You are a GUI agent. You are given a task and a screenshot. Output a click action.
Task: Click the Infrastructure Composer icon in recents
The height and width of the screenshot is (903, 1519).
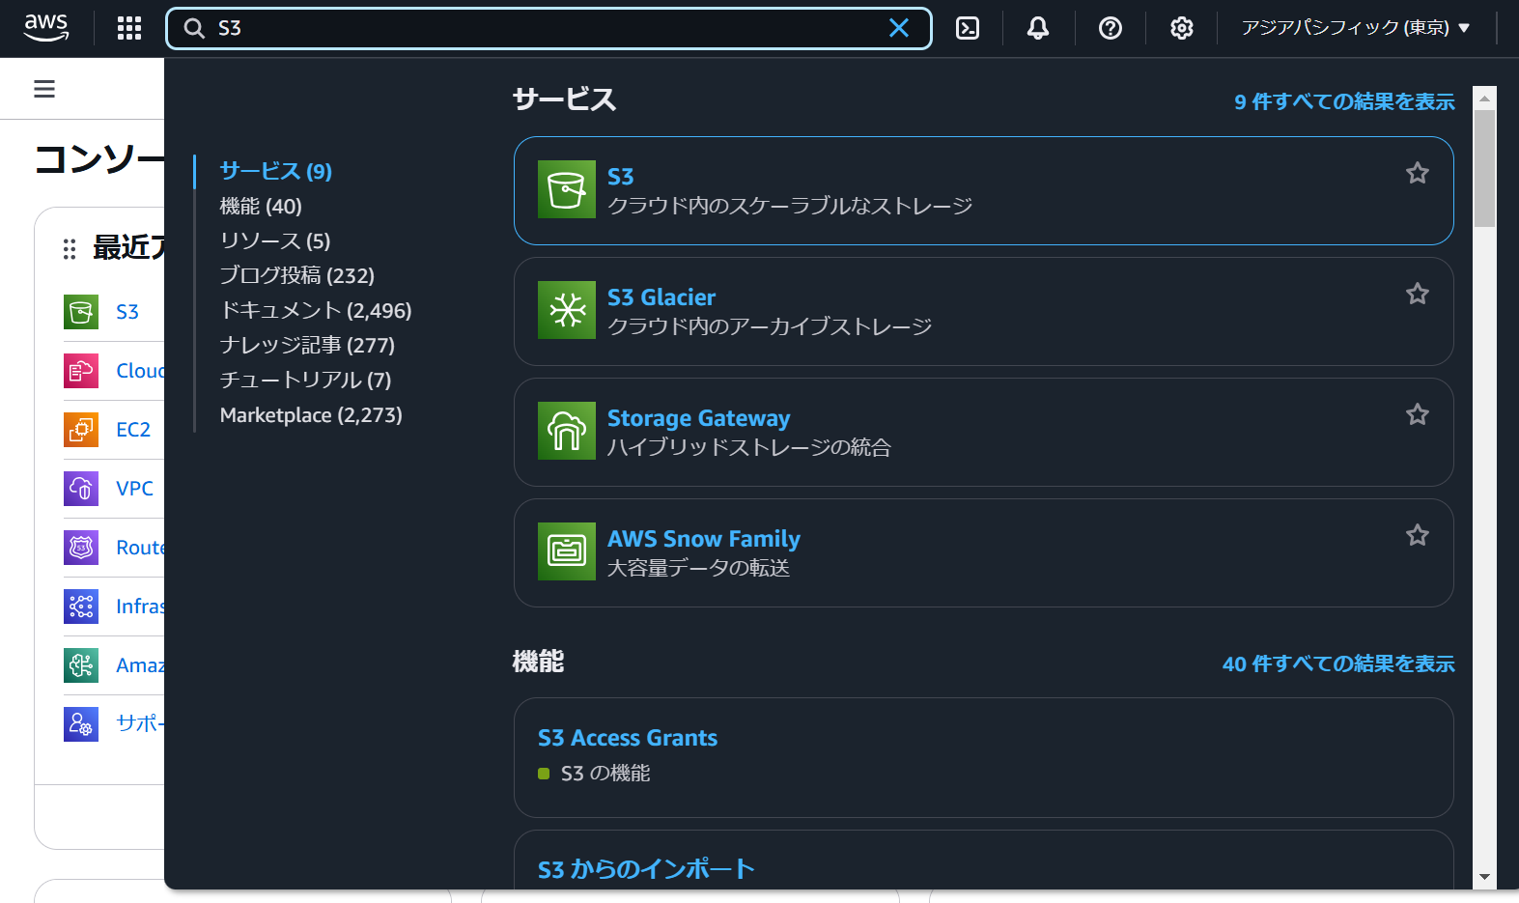tap(81, 607)
